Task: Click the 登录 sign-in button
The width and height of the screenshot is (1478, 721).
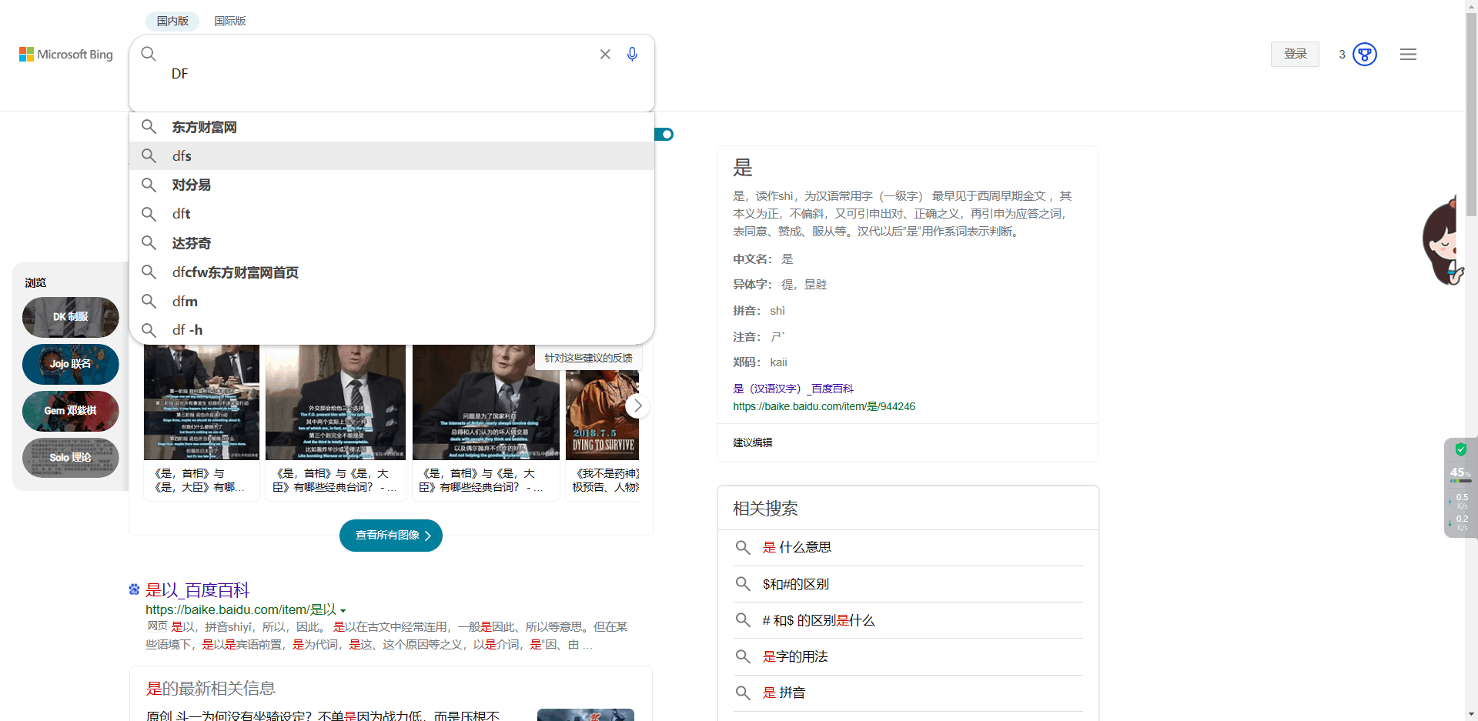Action: pos(1295,54)
